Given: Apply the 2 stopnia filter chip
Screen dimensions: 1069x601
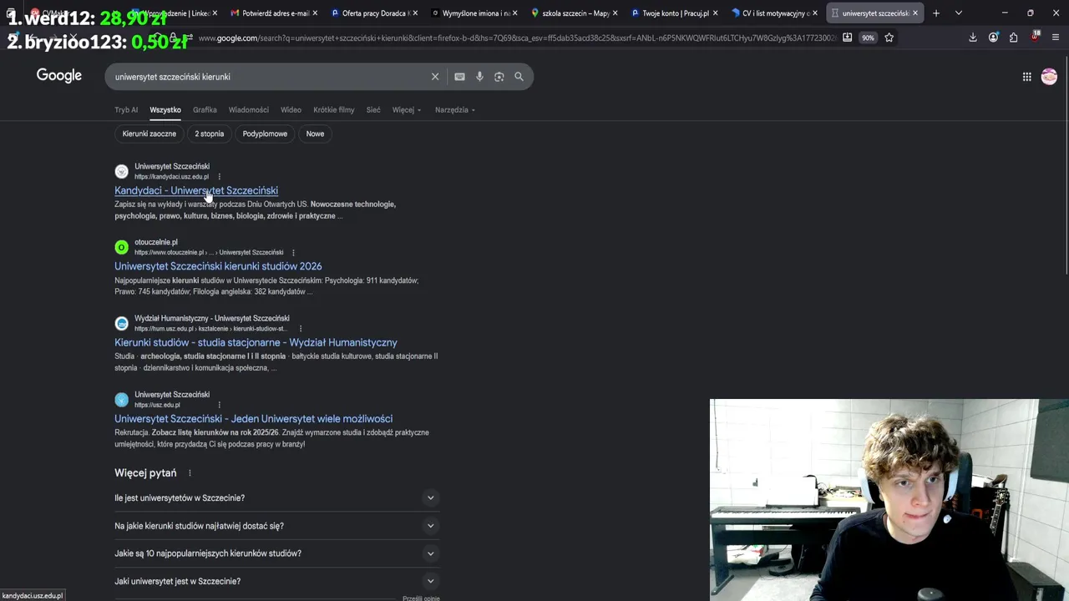Looking at the screenshot, I should click(x=210, y=134).
